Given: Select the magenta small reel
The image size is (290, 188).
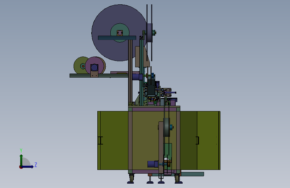Looking at the screenshot, I should pyautogui.click(x=95, y=61).
